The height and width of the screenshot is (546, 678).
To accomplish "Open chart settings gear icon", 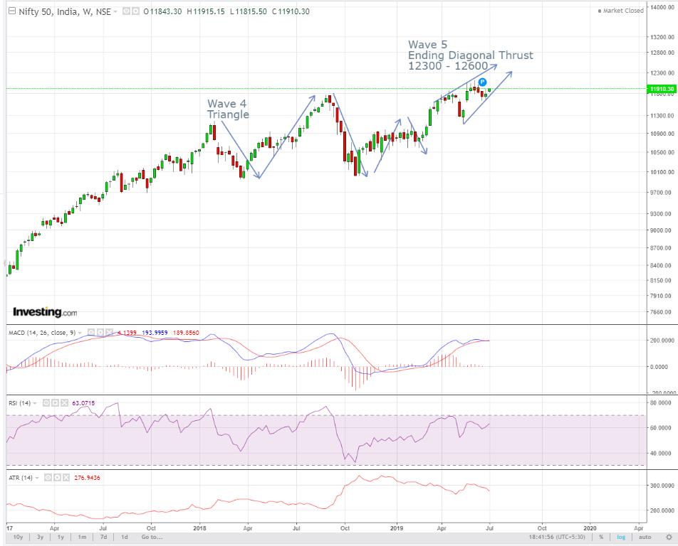I will [669, 537].
